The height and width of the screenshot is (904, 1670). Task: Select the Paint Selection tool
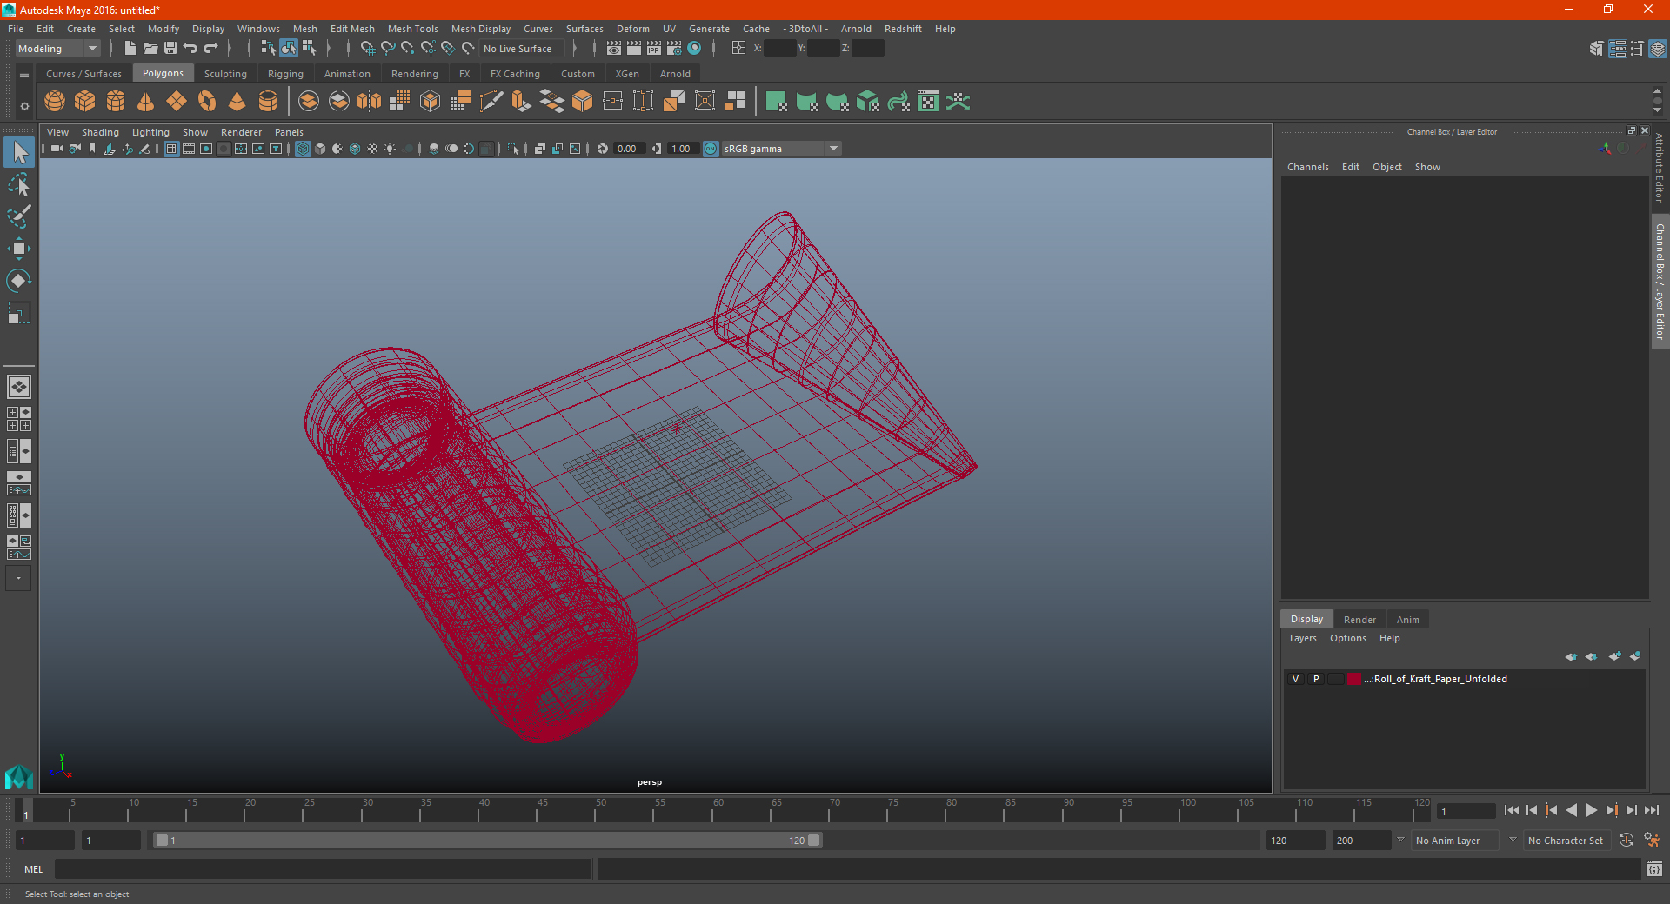coord(19,216)
